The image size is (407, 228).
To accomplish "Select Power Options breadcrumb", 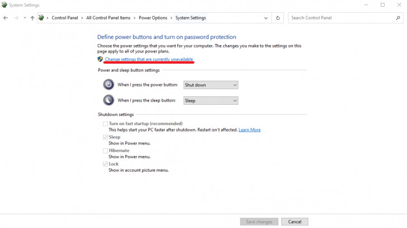I will point(153,18).
